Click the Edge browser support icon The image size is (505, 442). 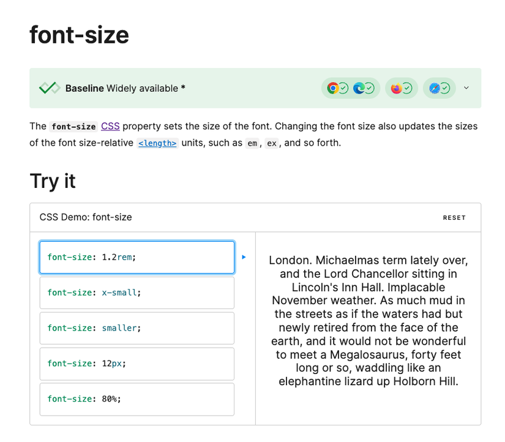tap(361, 88)
